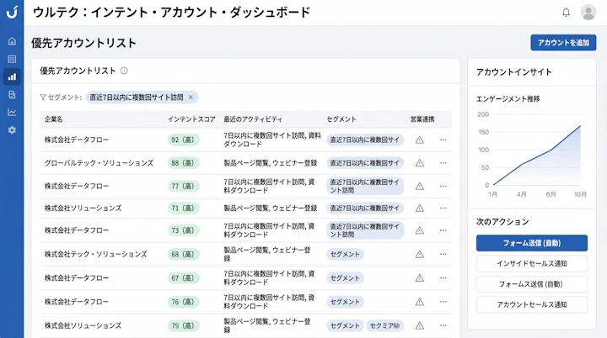Click the インサイドセールス通知 button
This screenshot has height=338, width=607.
[x=531, y=263]
